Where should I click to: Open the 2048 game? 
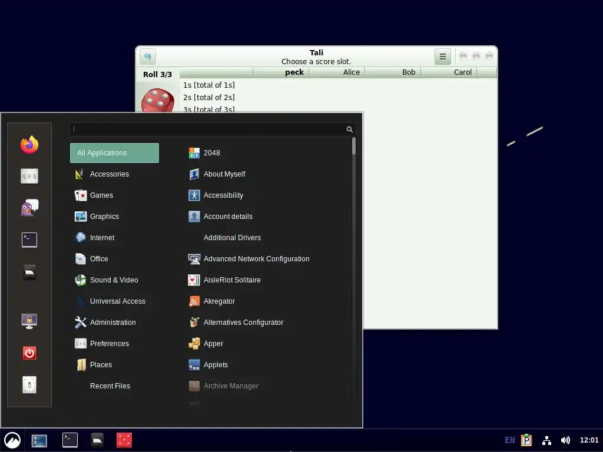click(204, 152)
